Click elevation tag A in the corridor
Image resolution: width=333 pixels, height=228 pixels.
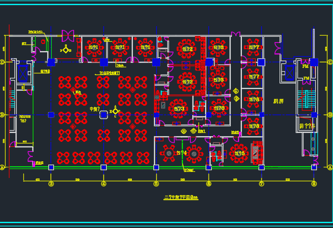tap(236, 91)
